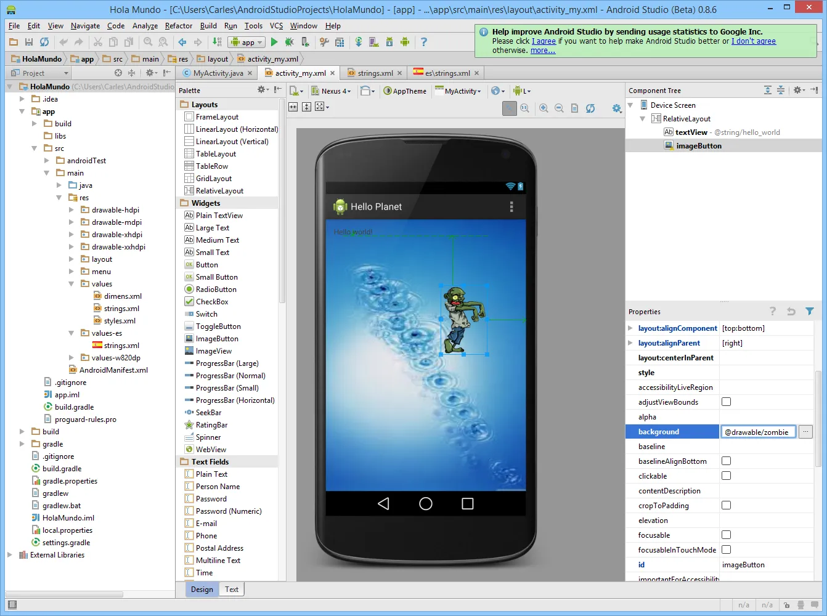Screen dimensions: 827x616
Task: Zoom in on the design preview
Action: (544, 108)
